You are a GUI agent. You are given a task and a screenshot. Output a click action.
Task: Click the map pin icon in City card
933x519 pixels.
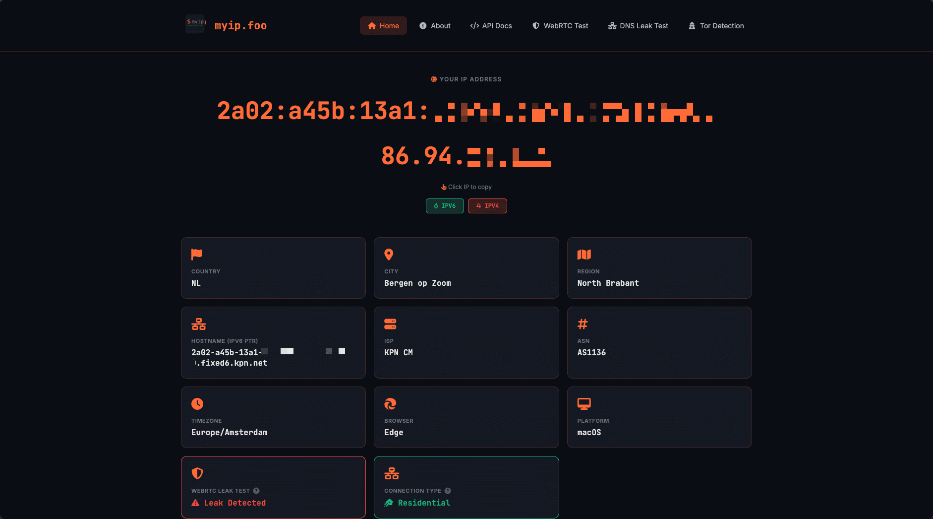(x=389, y=255)
